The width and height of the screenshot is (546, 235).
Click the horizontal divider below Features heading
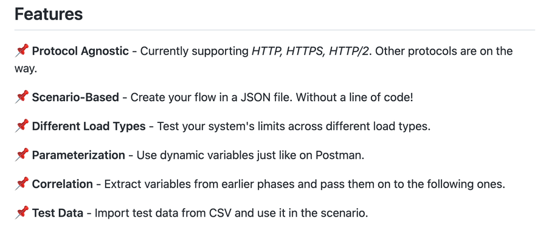275,30
